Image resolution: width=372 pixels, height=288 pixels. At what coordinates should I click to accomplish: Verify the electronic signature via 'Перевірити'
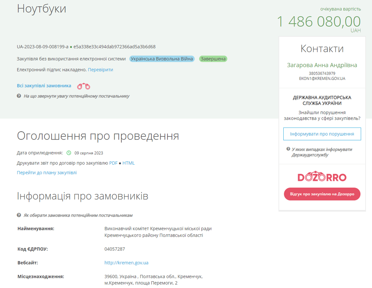pyautogui.click(x=100, y=70)
